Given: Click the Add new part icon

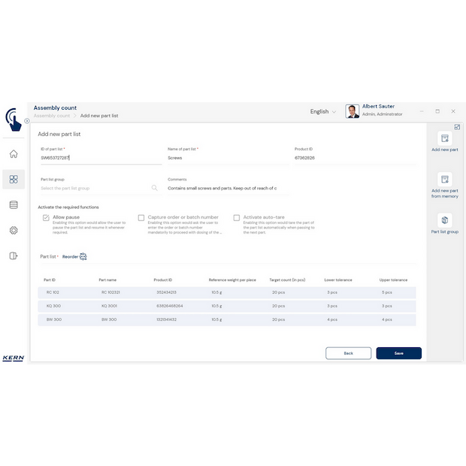Looking at the screenshot, I should pos(445,138).
